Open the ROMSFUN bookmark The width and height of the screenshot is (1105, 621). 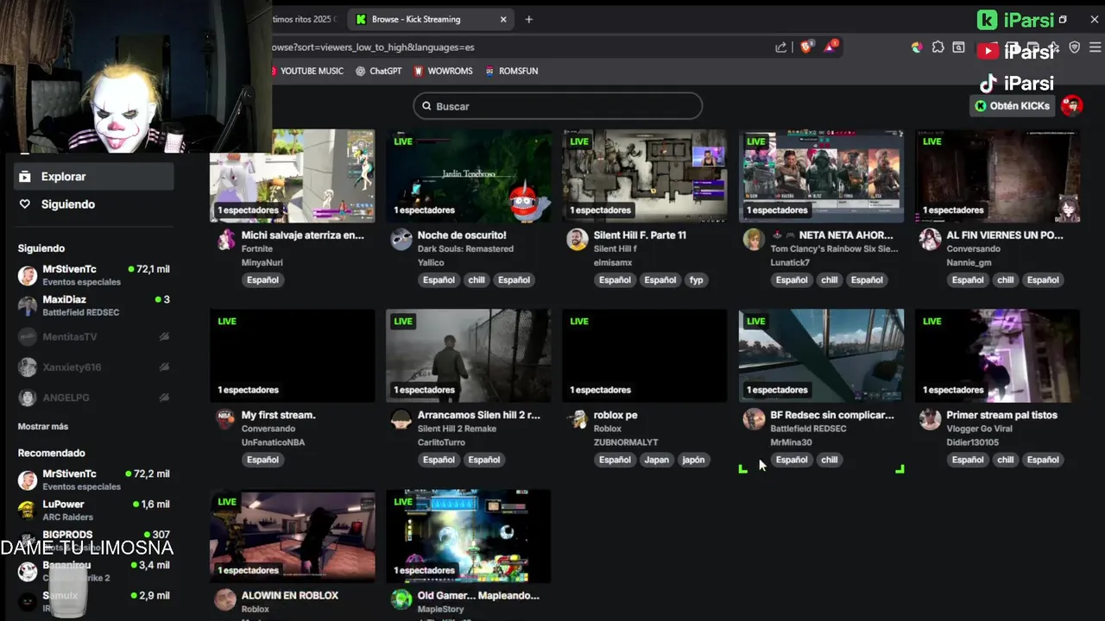tap(512, 71)
